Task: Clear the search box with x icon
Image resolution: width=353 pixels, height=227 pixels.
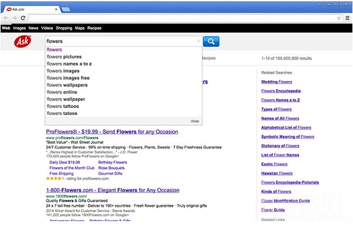Action: pos(198,41)
